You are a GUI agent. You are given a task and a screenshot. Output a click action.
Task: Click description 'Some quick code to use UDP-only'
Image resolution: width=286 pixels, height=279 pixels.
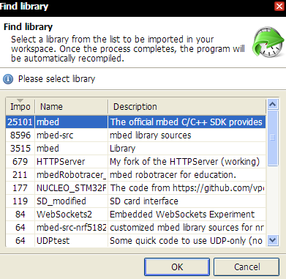(186, 241)
